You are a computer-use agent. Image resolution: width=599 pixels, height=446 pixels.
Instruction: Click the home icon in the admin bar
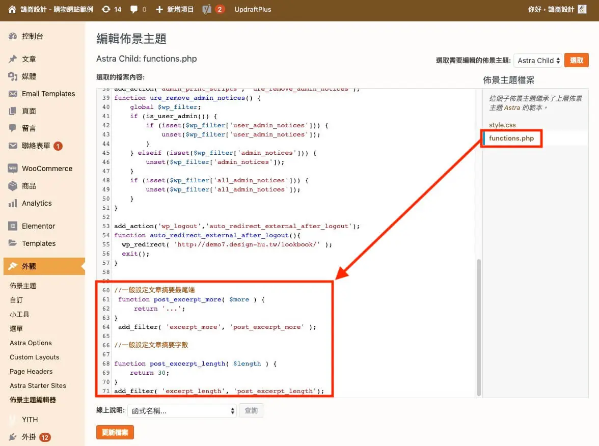tap(12, 10)
